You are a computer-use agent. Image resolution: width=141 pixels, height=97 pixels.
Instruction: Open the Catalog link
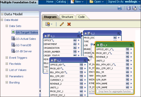click(x=61, y=2)
